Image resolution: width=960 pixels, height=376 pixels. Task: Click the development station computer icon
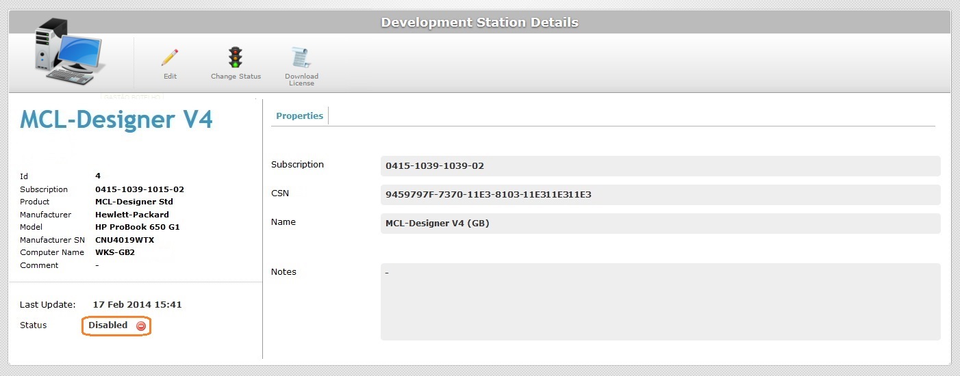71,53
